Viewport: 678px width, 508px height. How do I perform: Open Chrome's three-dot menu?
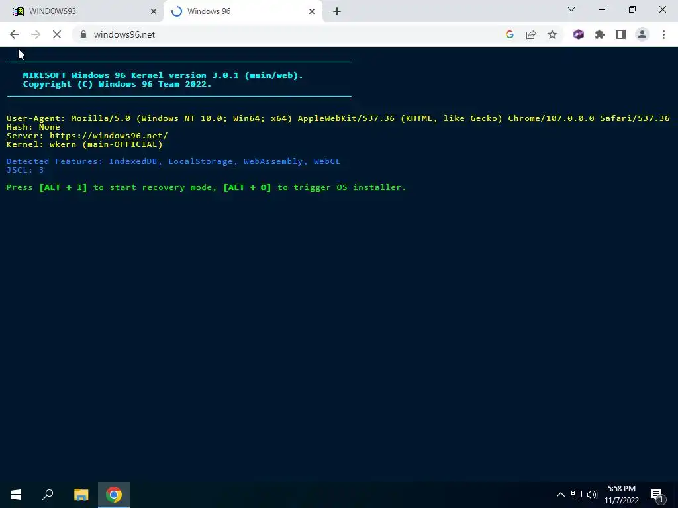(663, 34)
